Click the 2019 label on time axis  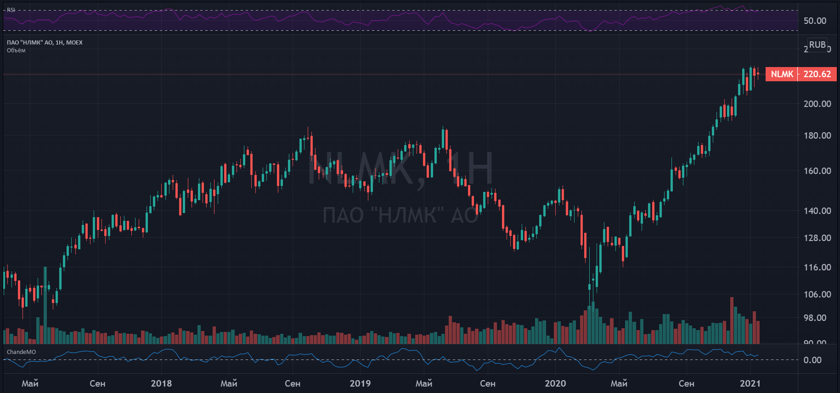coord(360,383)
